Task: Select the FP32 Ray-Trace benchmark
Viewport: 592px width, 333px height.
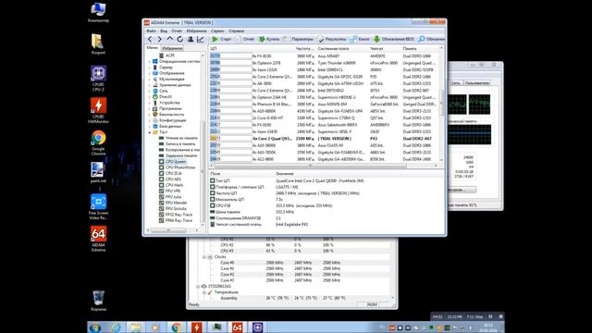Action: 179,215
